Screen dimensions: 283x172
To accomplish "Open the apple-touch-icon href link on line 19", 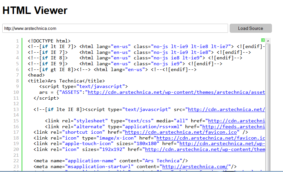I will pyautogui.click(x=222, y=144).
